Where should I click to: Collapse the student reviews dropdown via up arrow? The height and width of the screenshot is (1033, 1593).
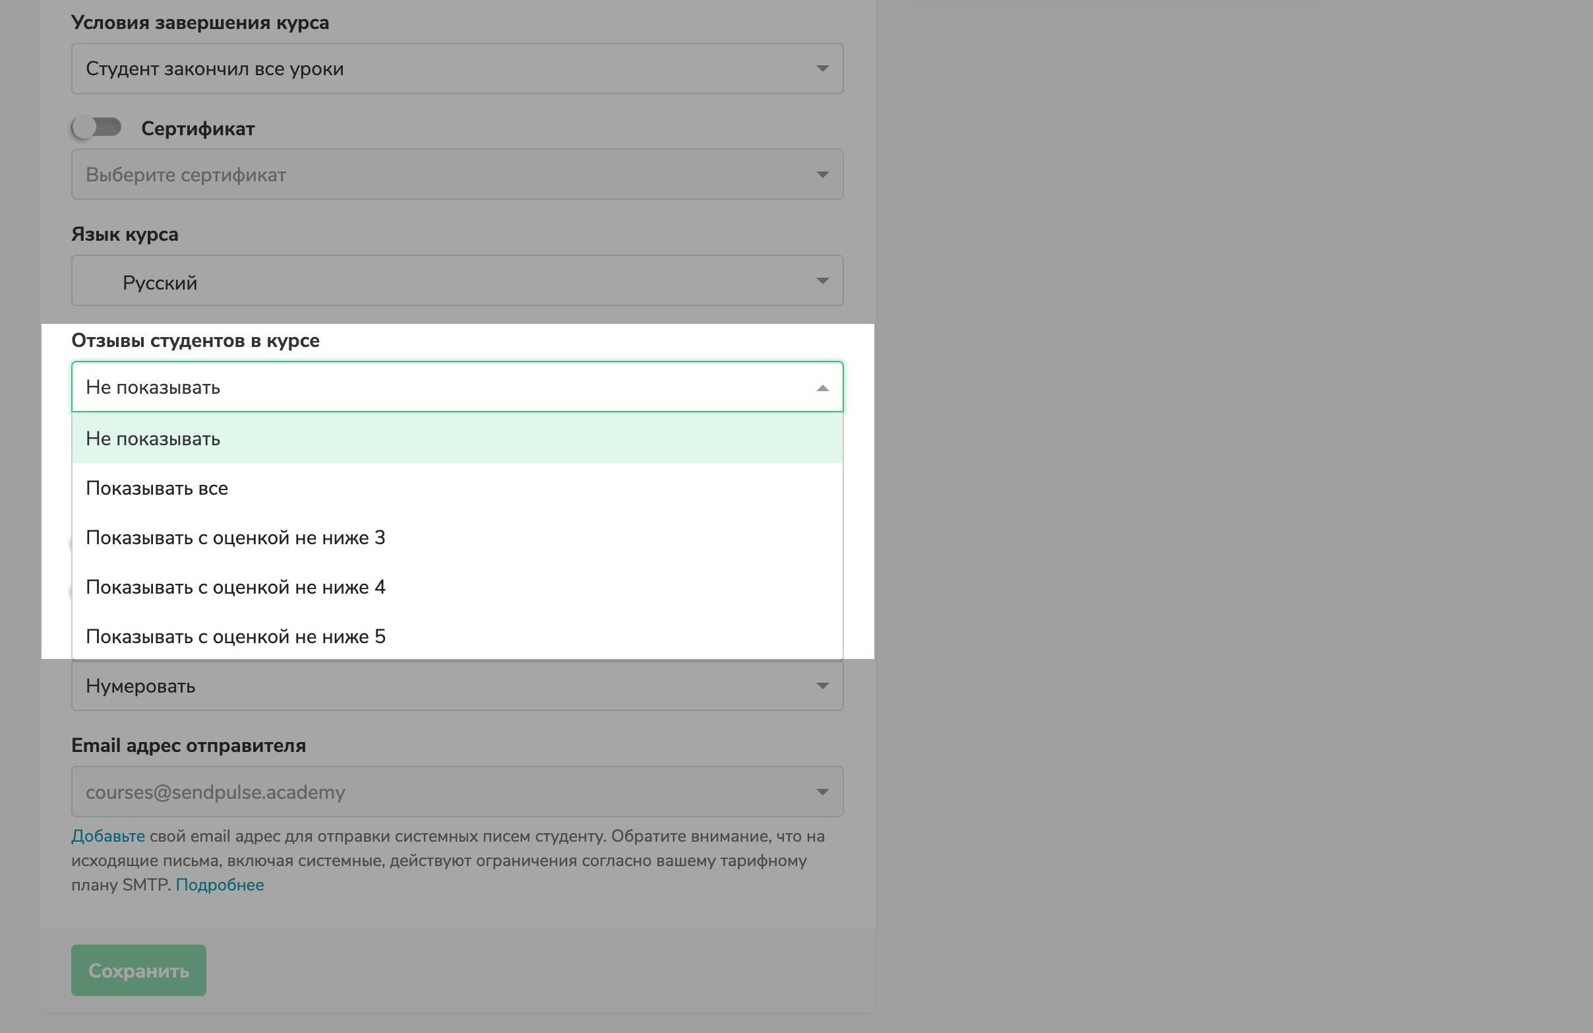point(822,388)
